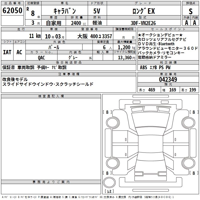Click fuel type 軽油
Image resolution: width=200 pixels, height=200 pixels.
point(97,23)
